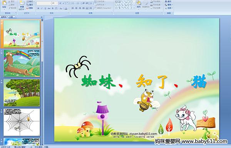Open the font color picker
Viewport: 231px width, 148px height.
point(66,8)
